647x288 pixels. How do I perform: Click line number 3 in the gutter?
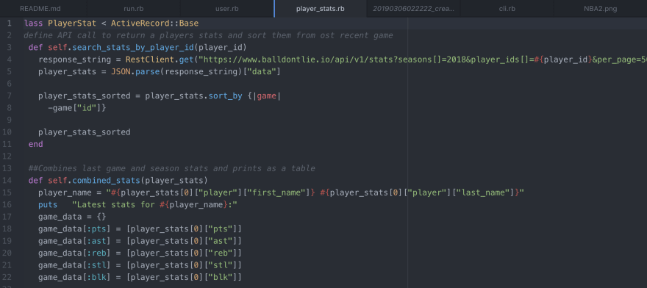pyautogui.click(x=9, y=48)
